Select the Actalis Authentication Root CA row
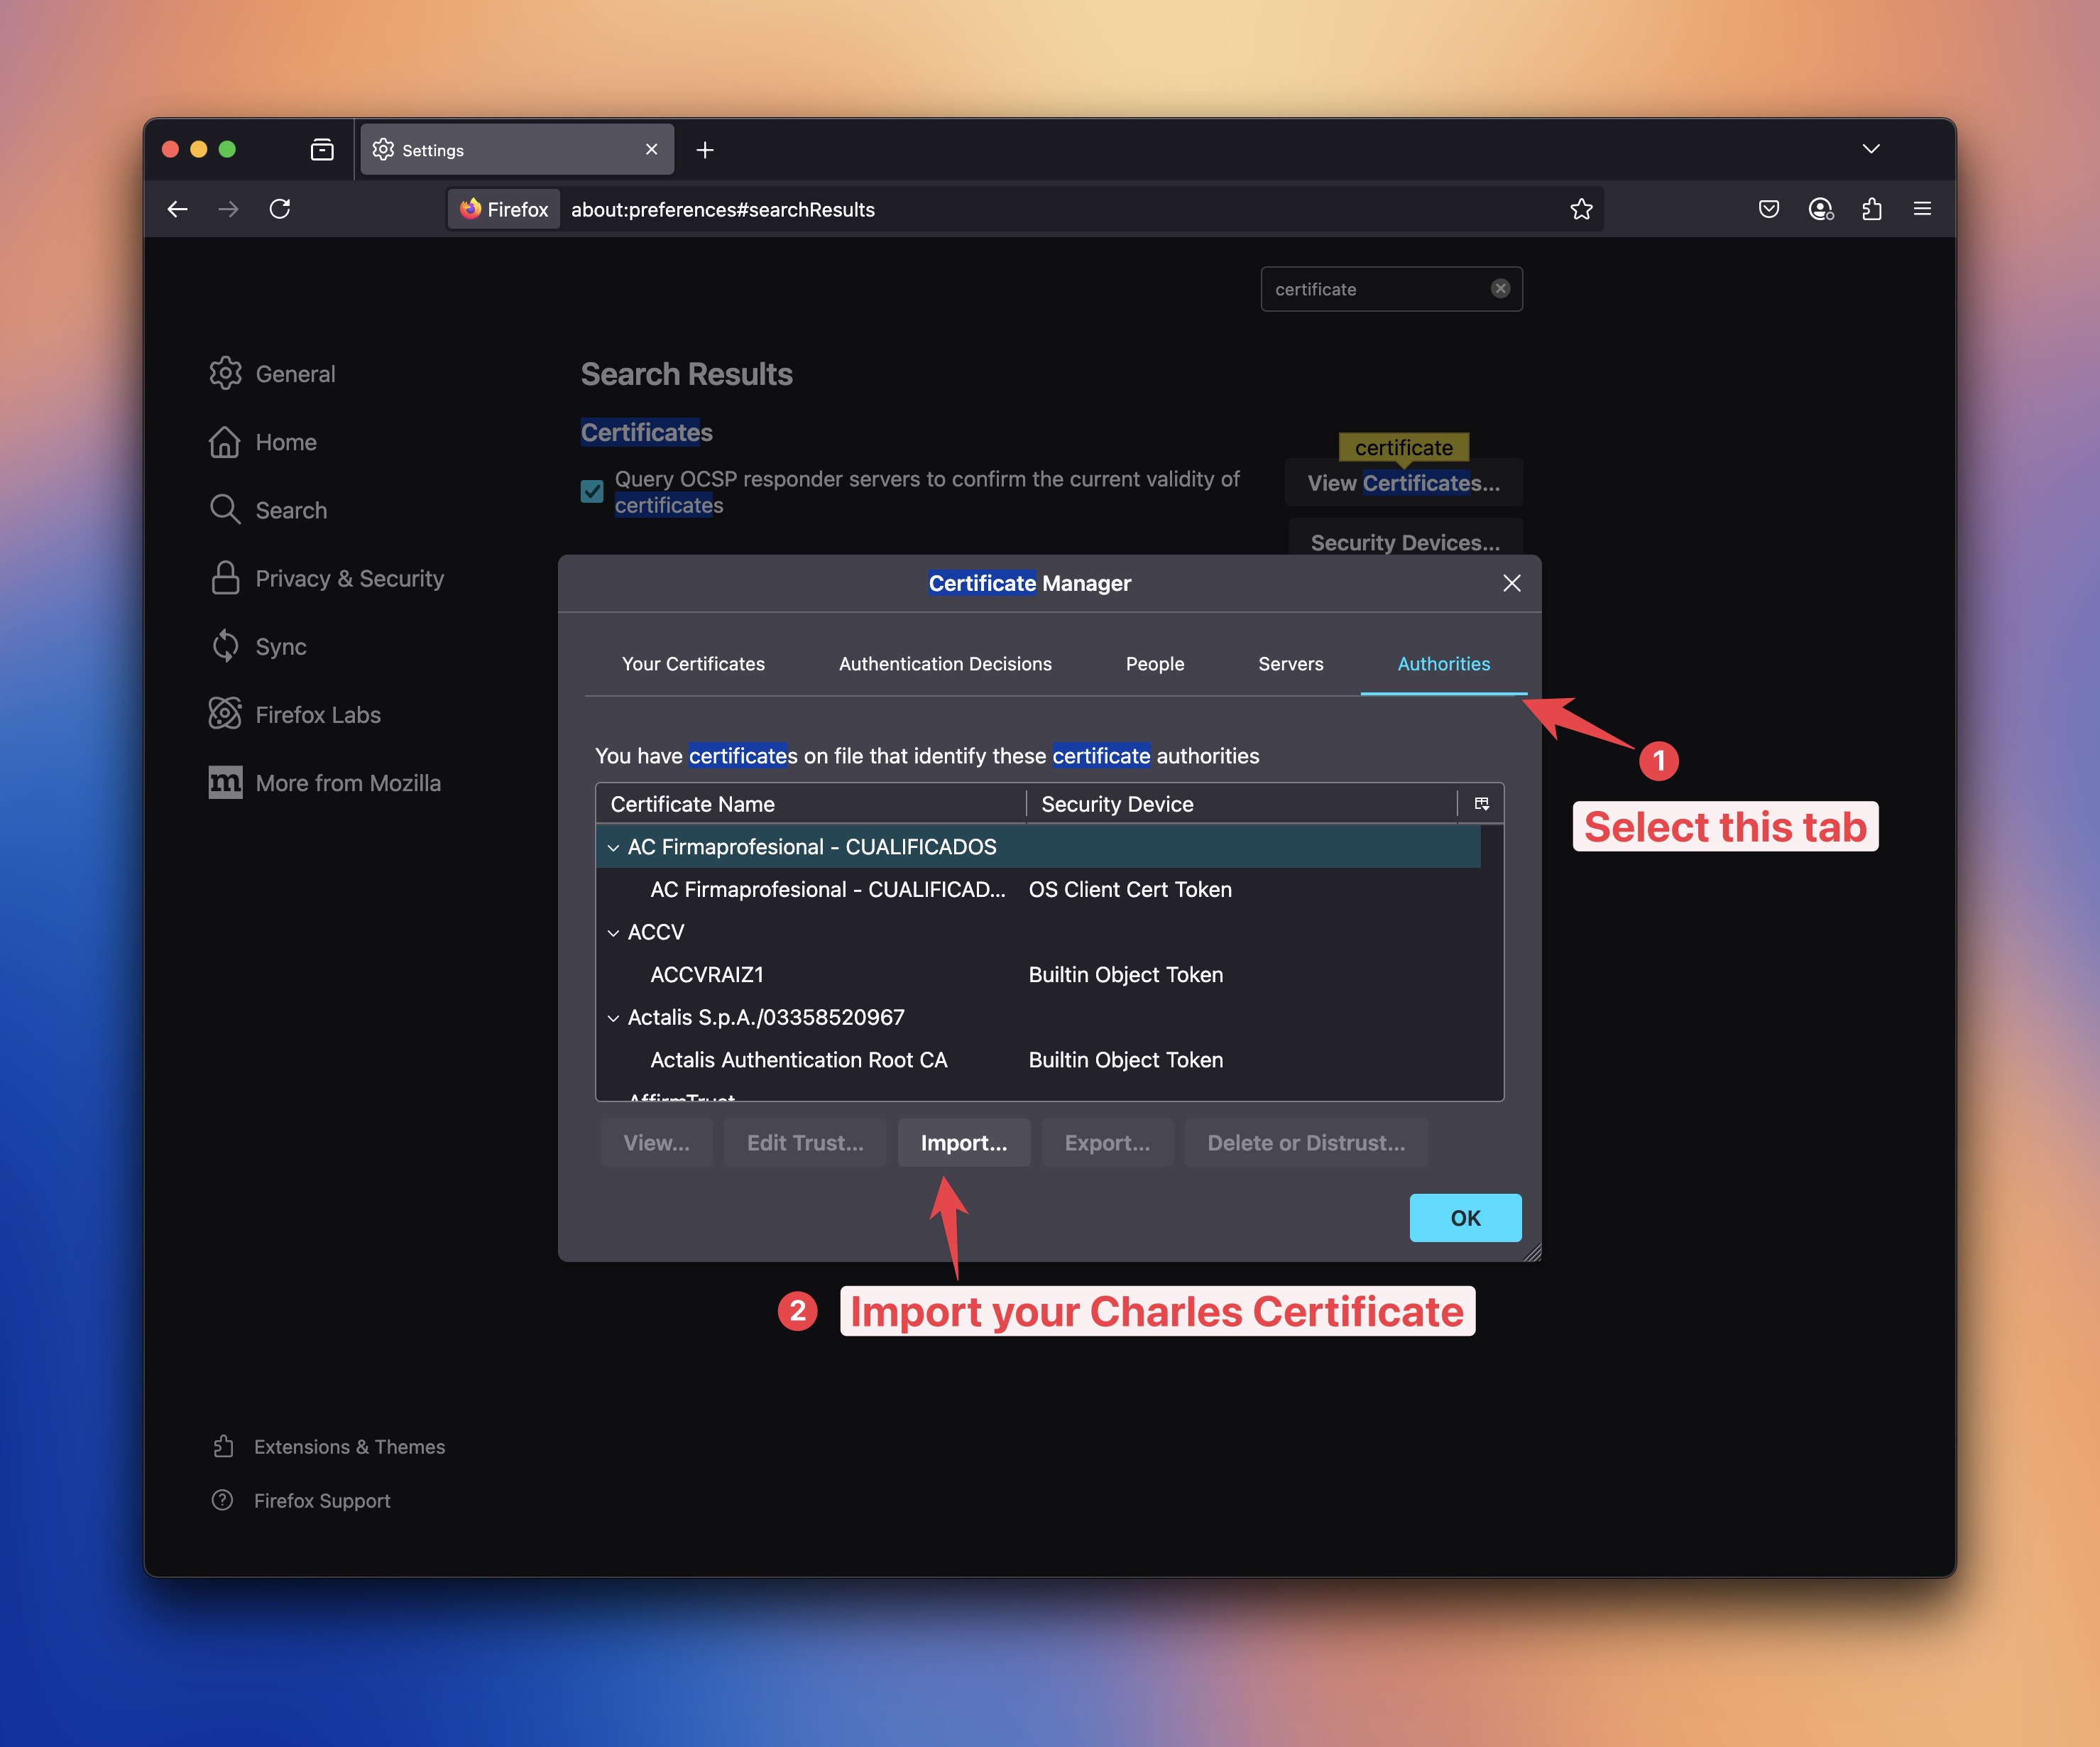Image resolution: width=2100 pixels, height=1747 pixels. pos(1039,1060)
